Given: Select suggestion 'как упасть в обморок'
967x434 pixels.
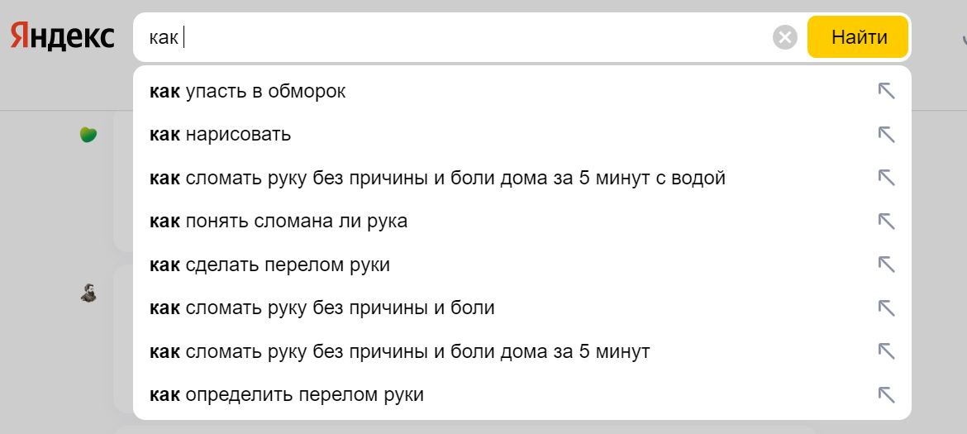Looking at the screenshot, I should (x=522, y=91).
